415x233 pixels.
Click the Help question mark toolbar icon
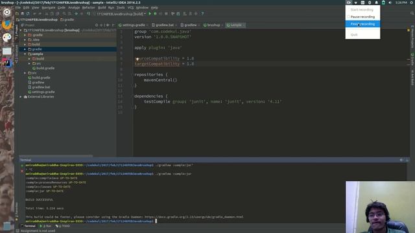(202, 14)
